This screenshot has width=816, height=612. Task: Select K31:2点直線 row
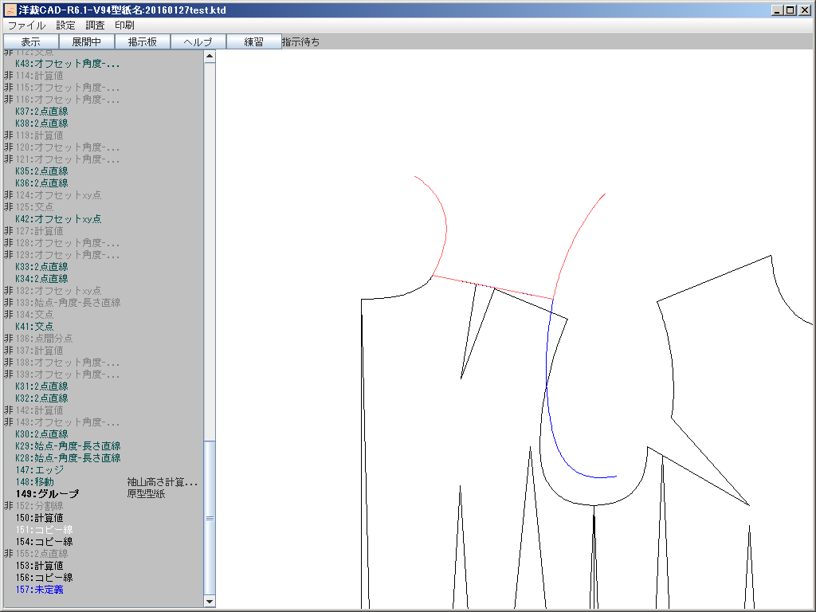click(41, 386)
